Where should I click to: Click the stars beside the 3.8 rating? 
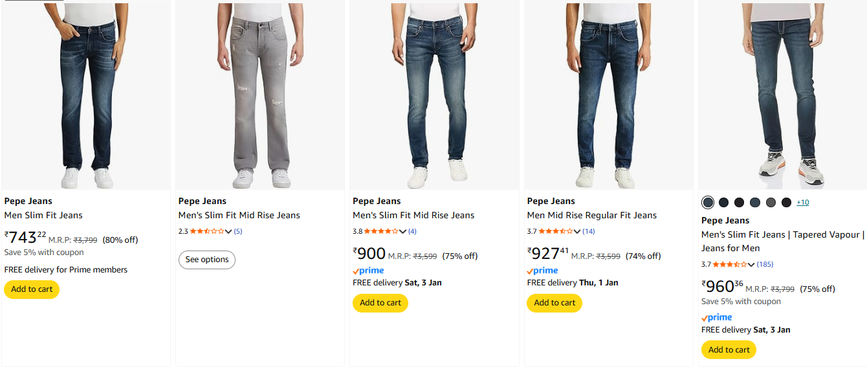tap(380, 231)
